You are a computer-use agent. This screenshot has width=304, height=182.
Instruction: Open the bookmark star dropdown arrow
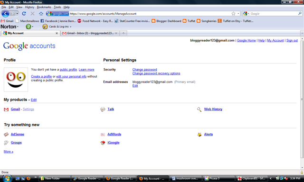click(238, 14)
